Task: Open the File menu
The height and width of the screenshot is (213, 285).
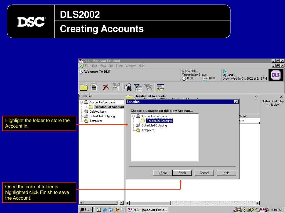Action: point(87,66)
